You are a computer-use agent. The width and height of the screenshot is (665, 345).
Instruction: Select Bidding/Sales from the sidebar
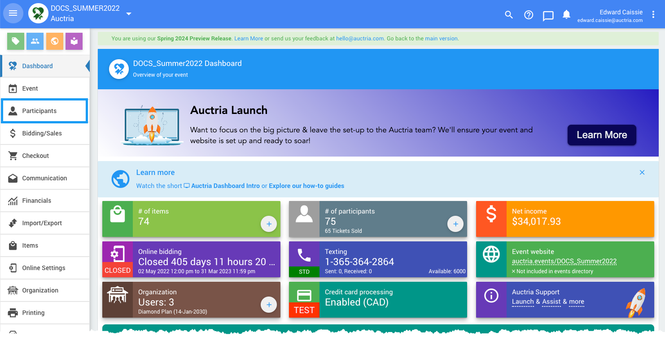click(42, 133)
